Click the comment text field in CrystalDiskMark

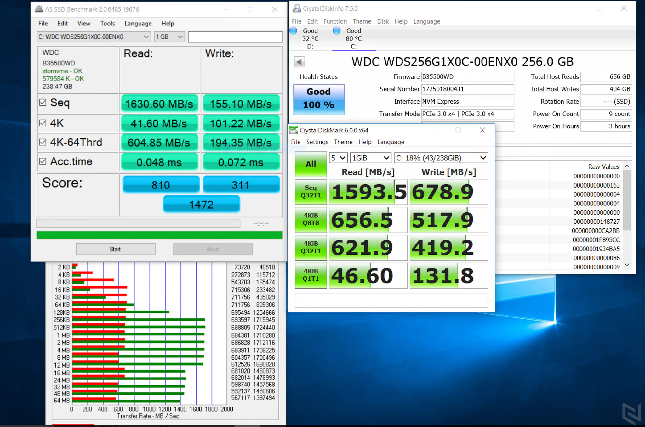click(391, 300)
